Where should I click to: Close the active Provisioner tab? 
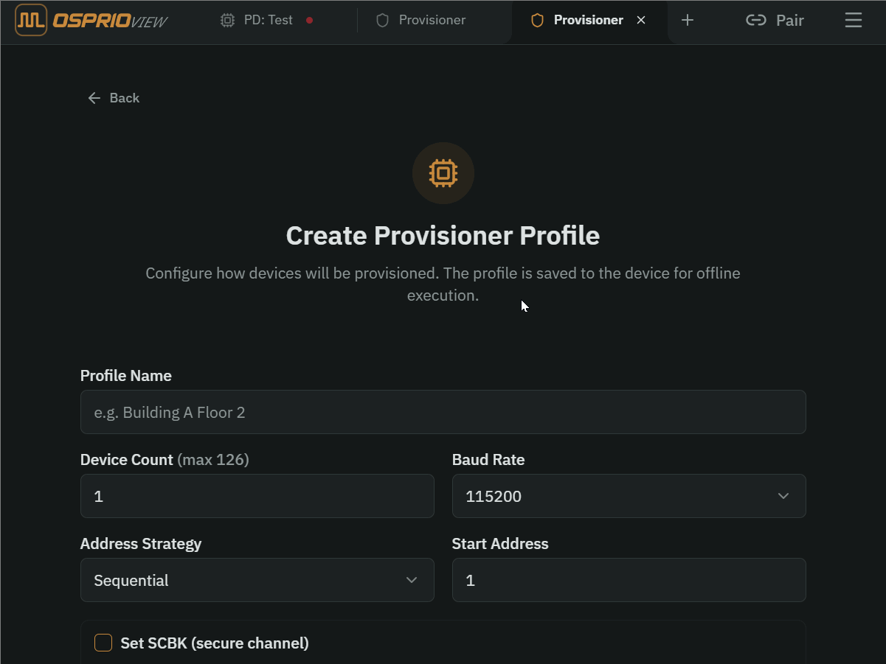pyautogui.click(x=641, y=21)
